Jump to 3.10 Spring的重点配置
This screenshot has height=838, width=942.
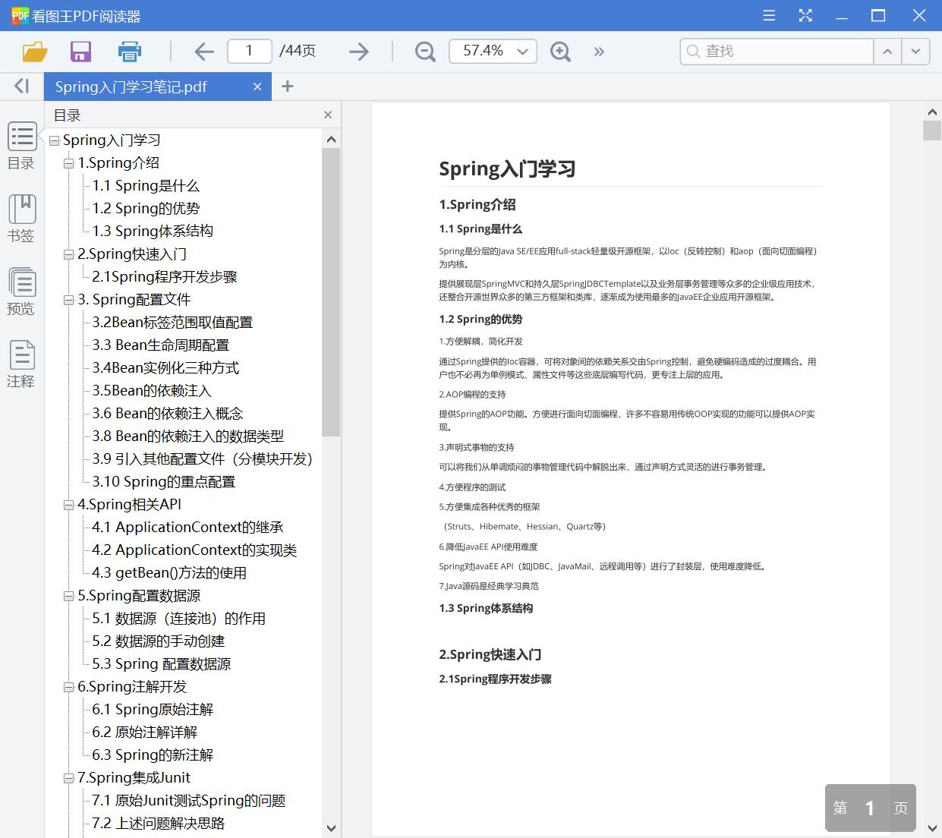(164, 482)
